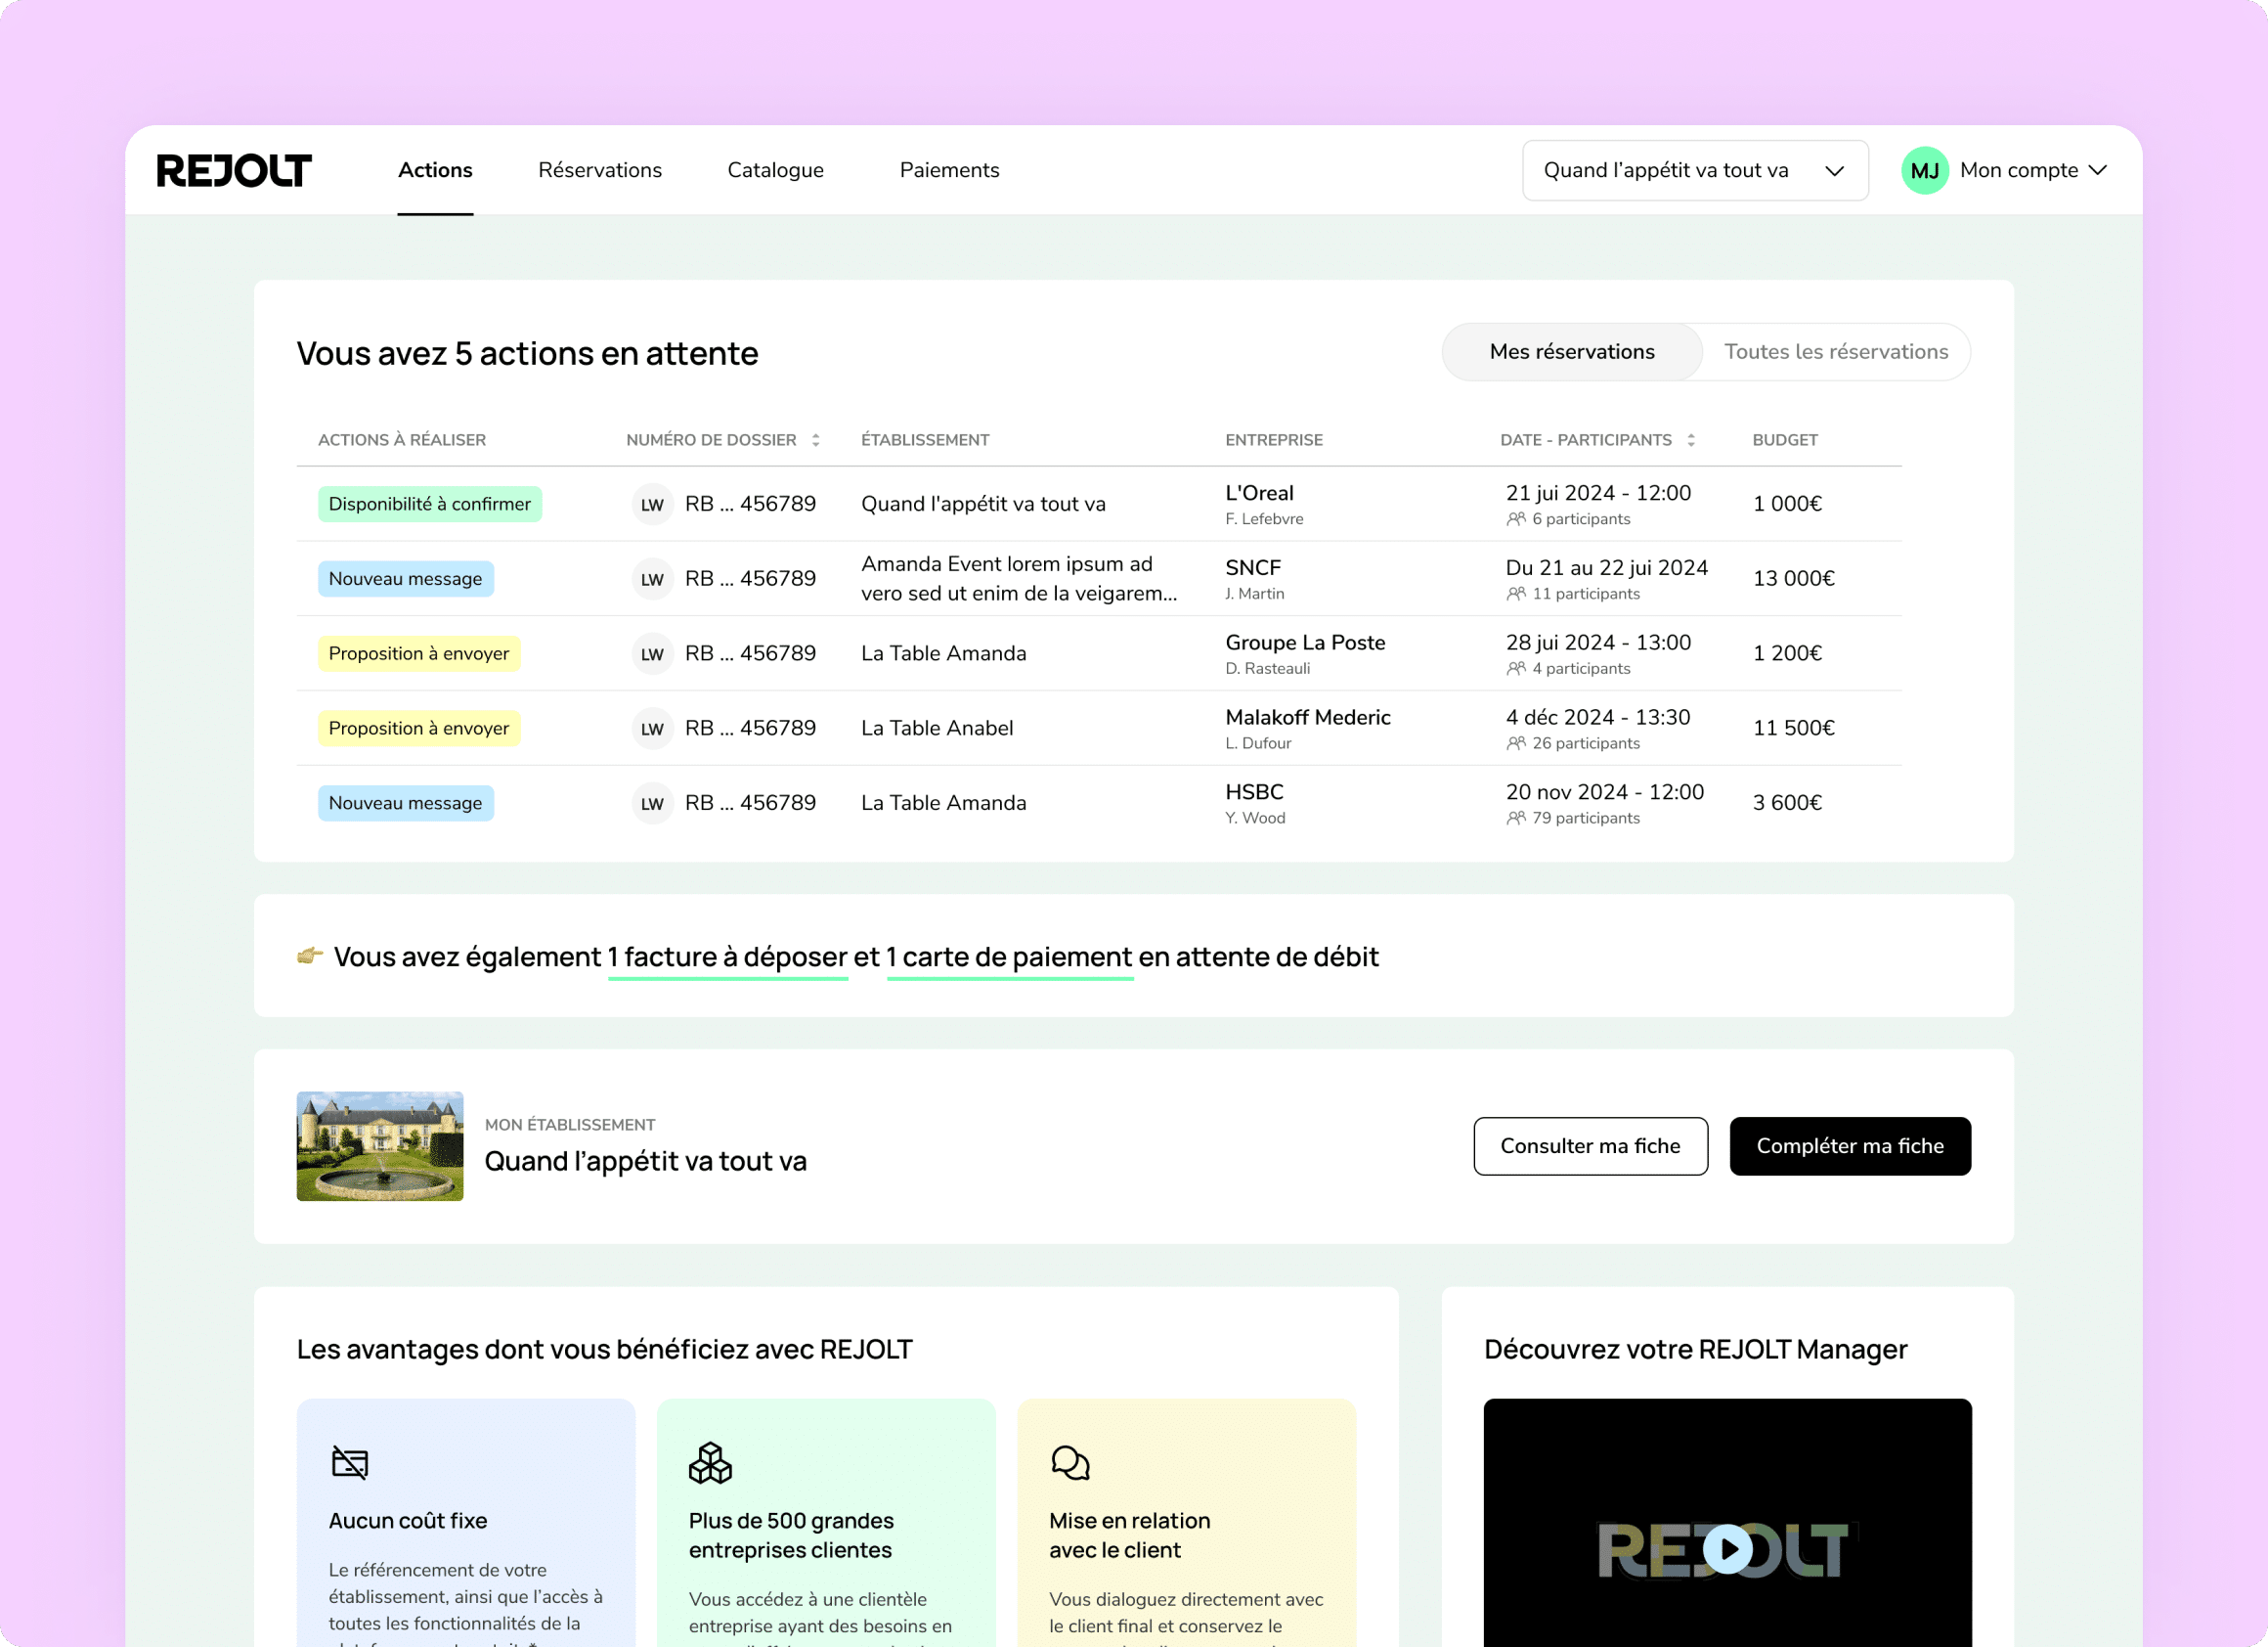Click participants icon beside 4 participants
The image size is (2268, 1647).
coord(1516,668)
